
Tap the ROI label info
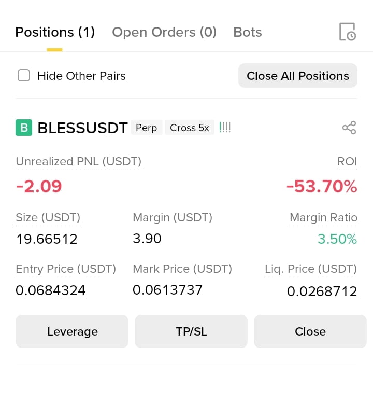click(x=347, y=162)
